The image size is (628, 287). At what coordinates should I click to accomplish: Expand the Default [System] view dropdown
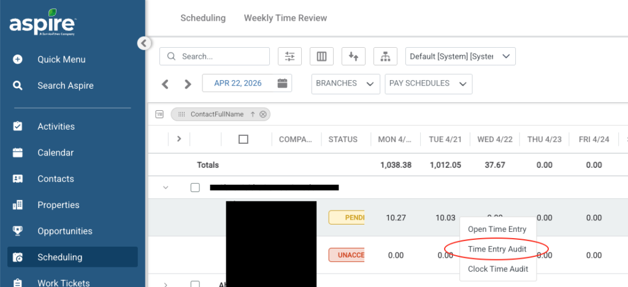pyautogui.click(x=461, y=56)
